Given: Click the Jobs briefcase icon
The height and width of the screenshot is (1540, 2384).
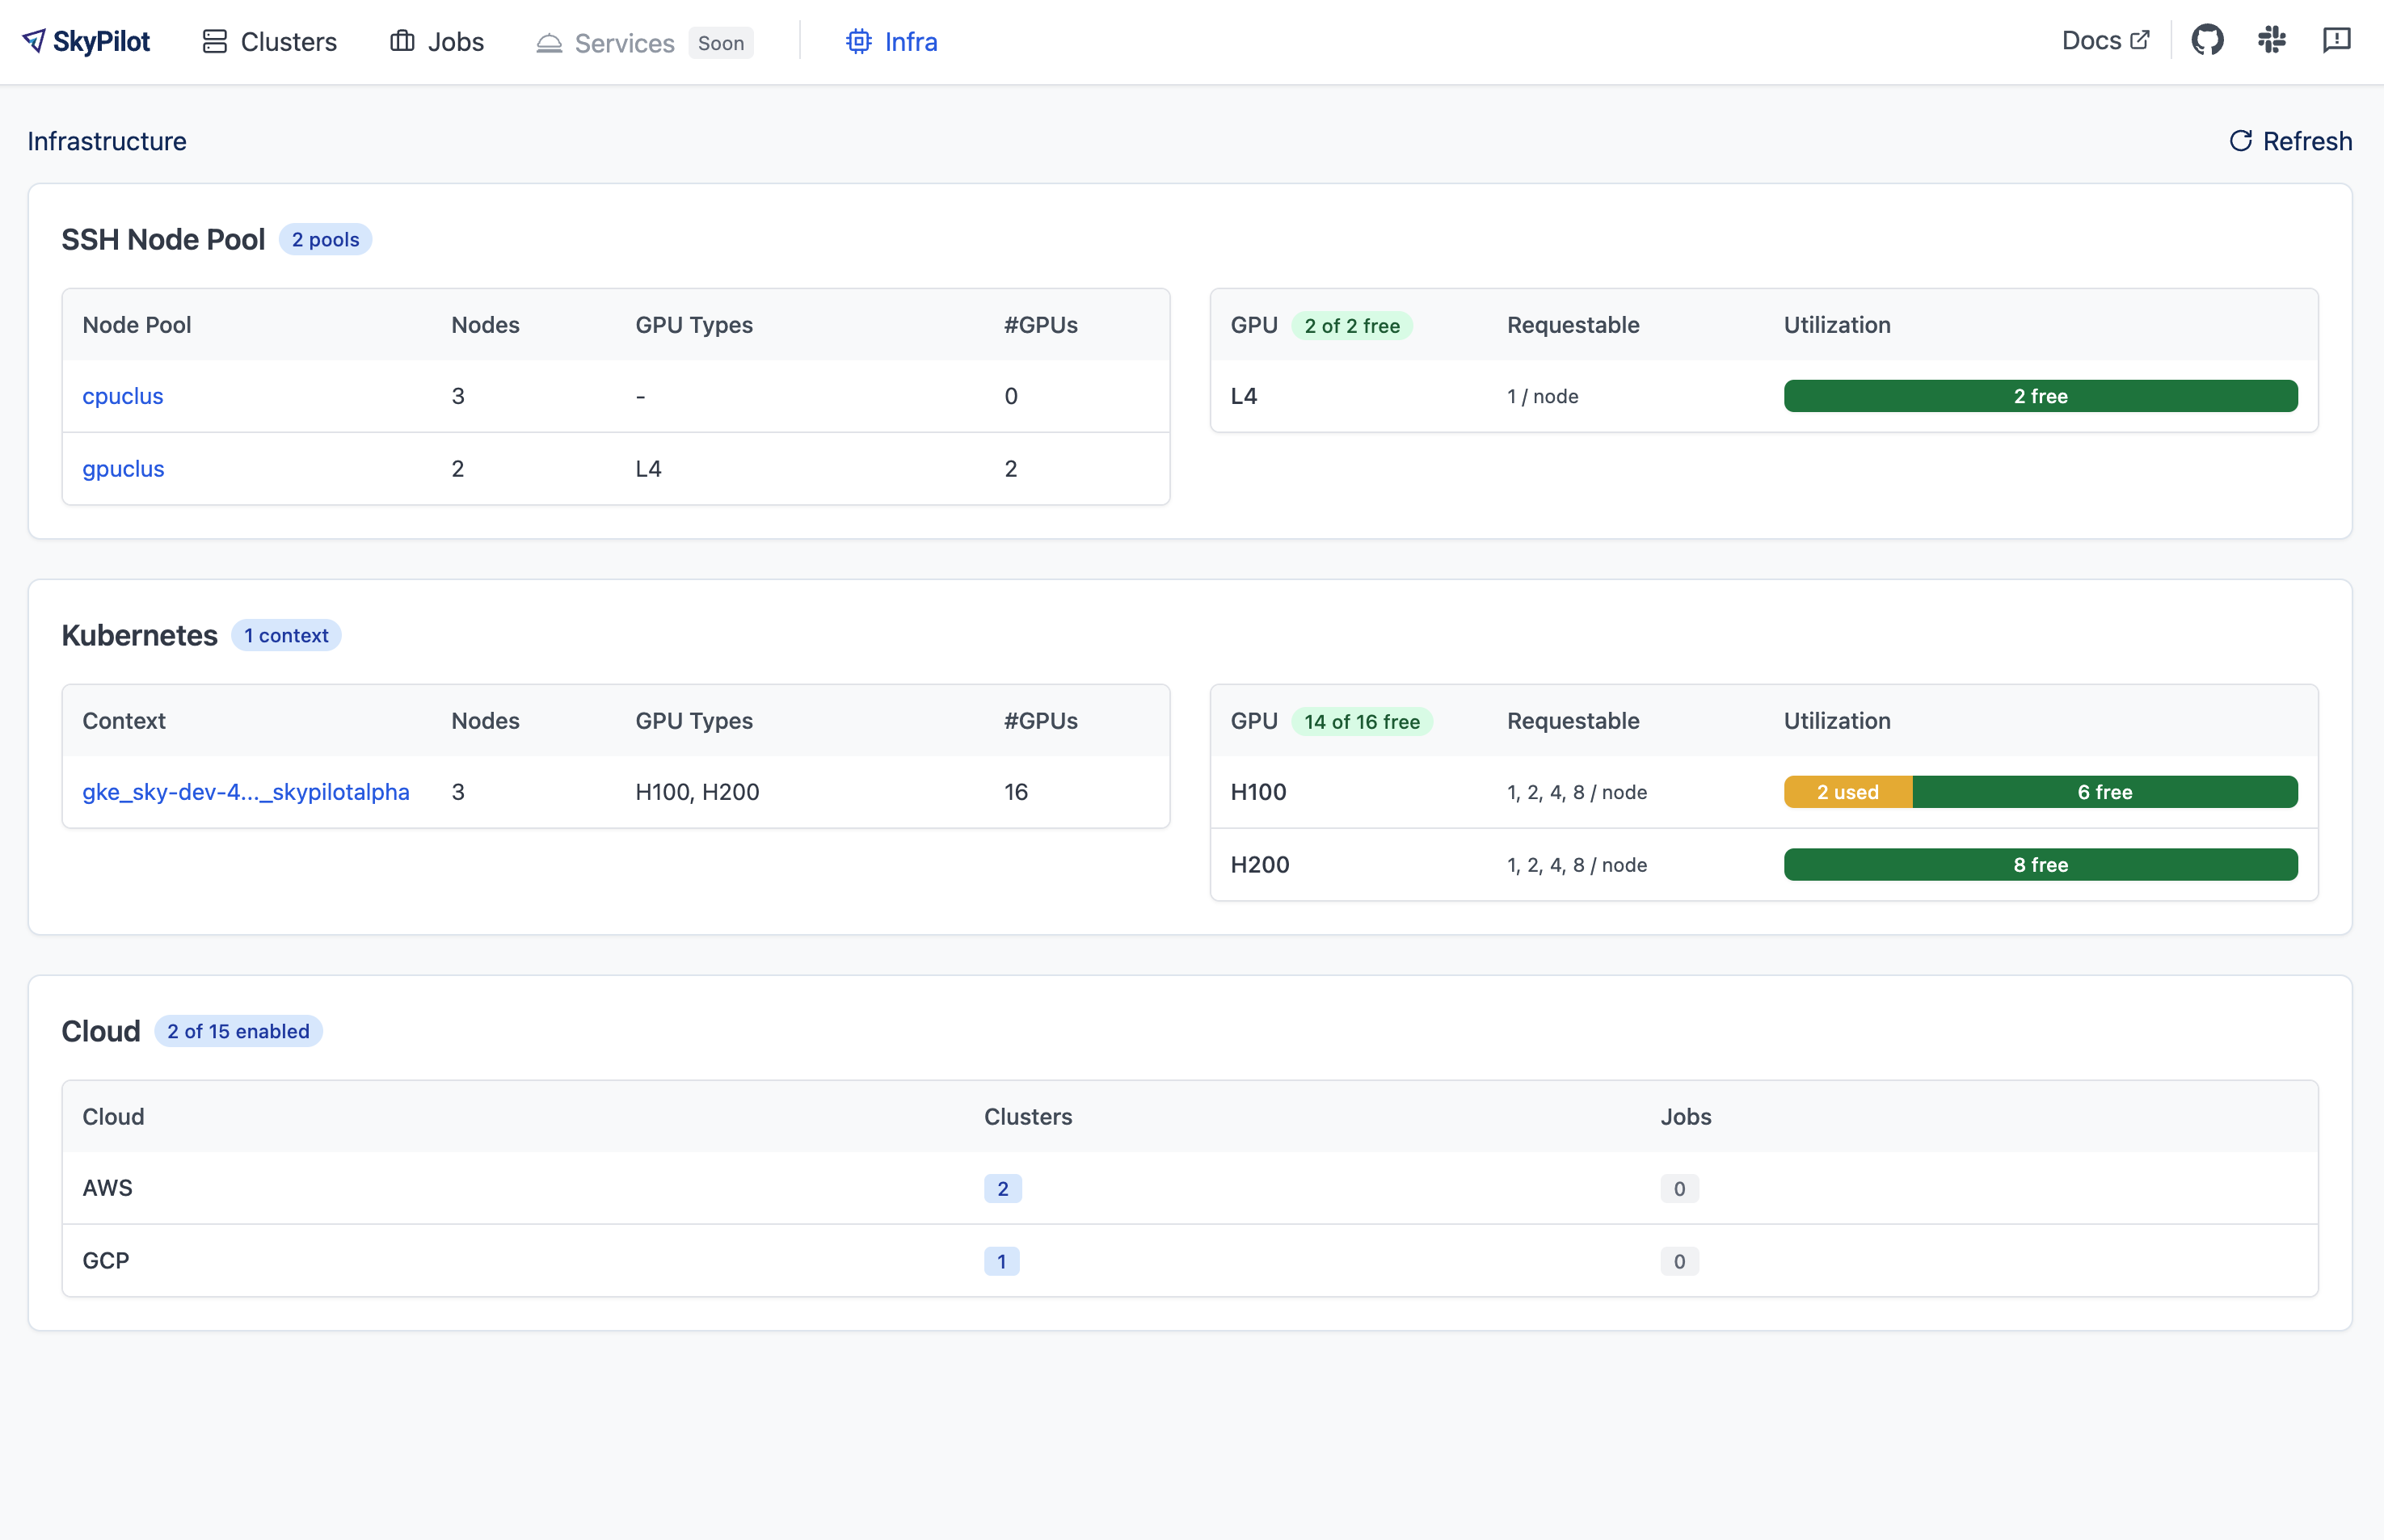Looking at the screenshot, I should tap(402, 41).
